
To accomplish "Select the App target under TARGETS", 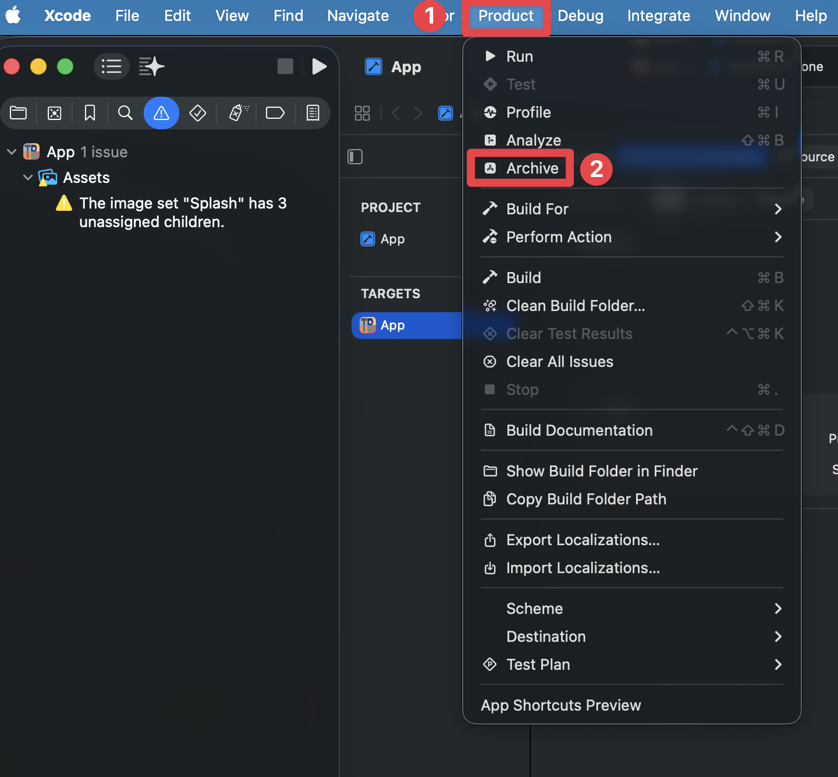I will 392,325.
